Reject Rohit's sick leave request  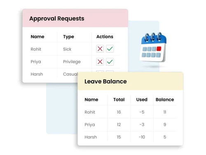(x=100, y=49)
